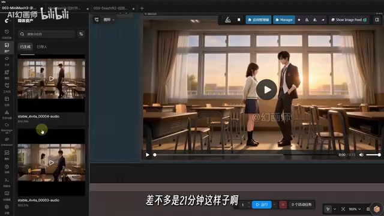The width and height of the screenshot is (384, 216).
Task: Open the keyboard shortcuts sidebar icon
Action: [7, 193]
